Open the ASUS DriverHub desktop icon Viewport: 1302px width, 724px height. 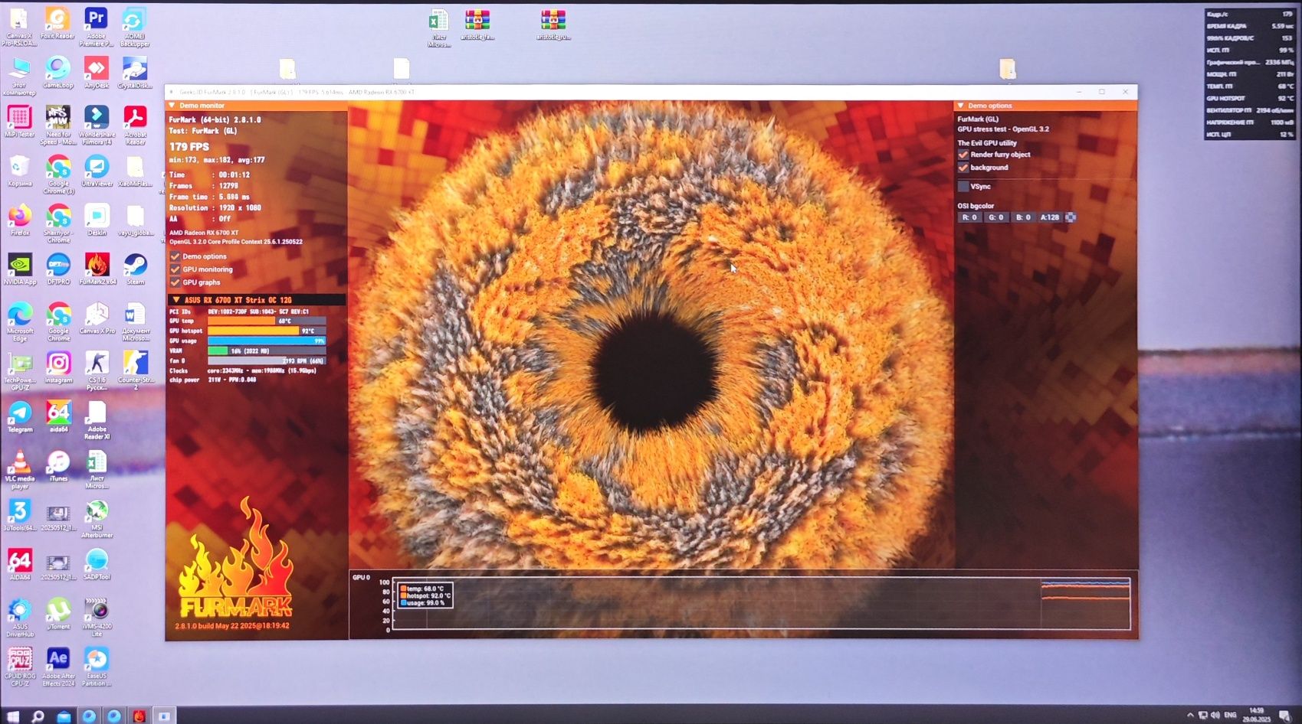[x=19, y=618]
